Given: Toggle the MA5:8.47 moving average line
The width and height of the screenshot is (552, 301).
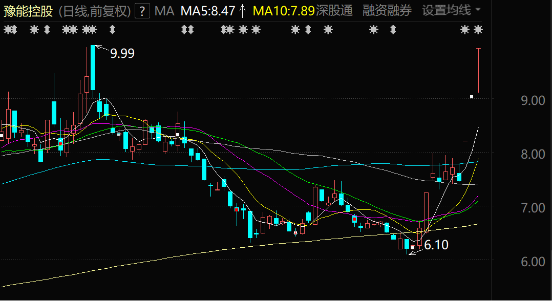Looking at the screenshot, I should pyautogui.click(x=207, y=10).
